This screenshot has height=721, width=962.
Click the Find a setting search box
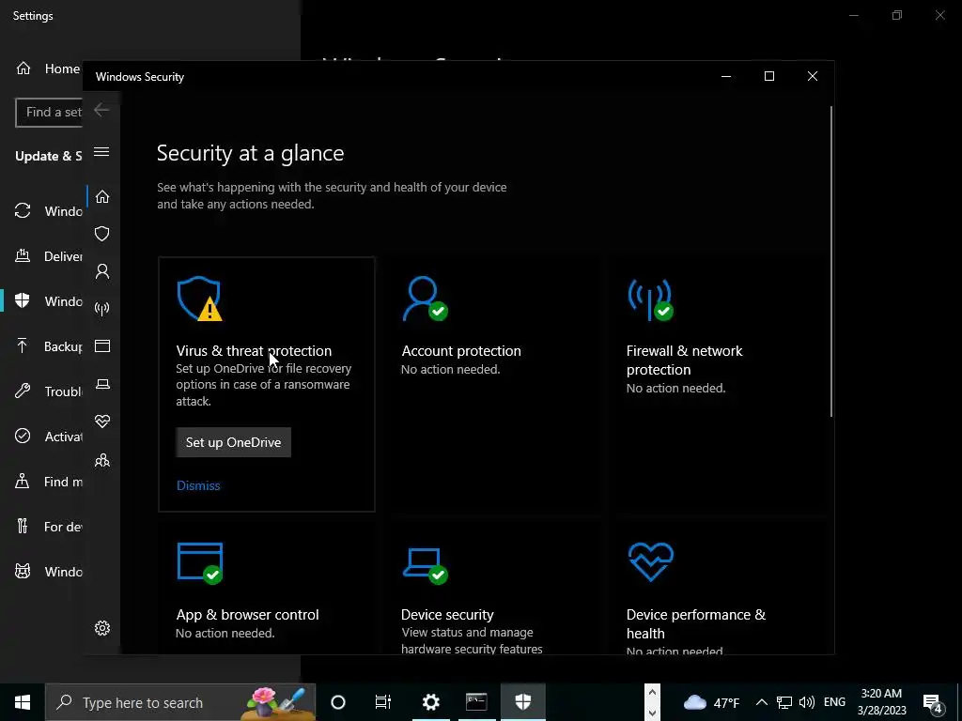49,113
